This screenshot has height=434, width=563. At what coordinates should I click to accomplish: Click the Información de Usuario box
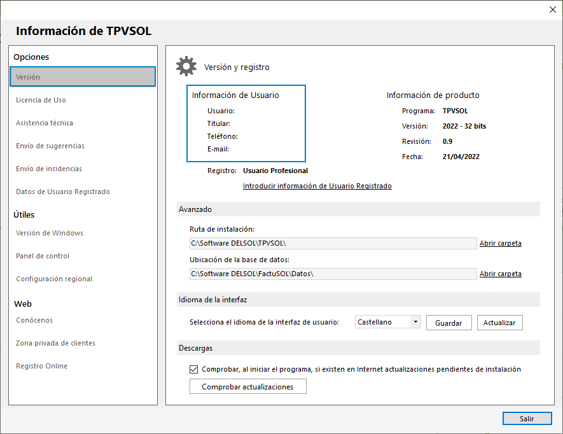246,123
